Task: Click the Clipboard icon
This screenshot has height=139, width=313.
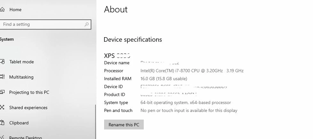Action: coord(2,123)
